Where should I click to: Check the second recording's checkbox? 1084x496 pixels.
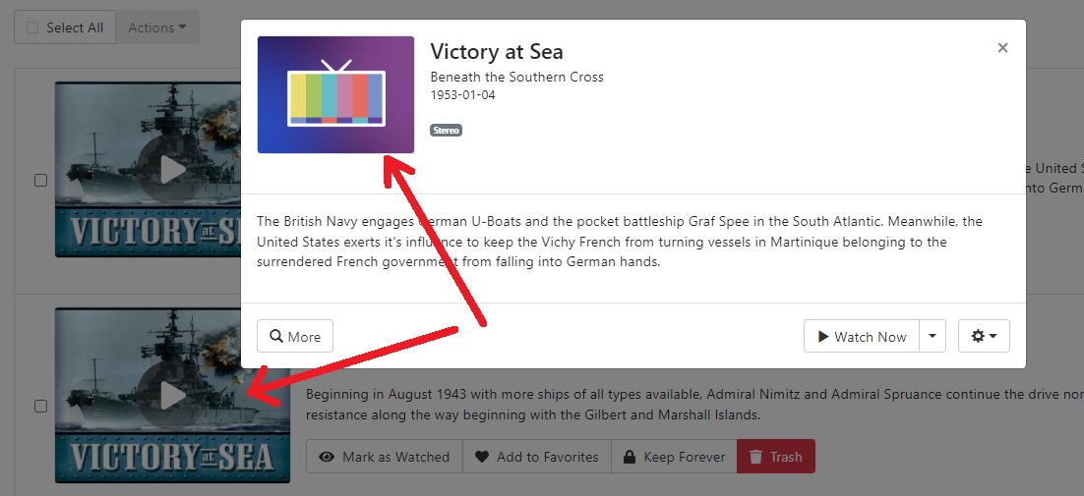tap(41, 406)
